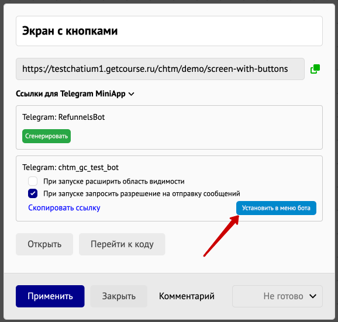
Task: Click the "Установить в меню бота" button
Action: pos(276,208)
